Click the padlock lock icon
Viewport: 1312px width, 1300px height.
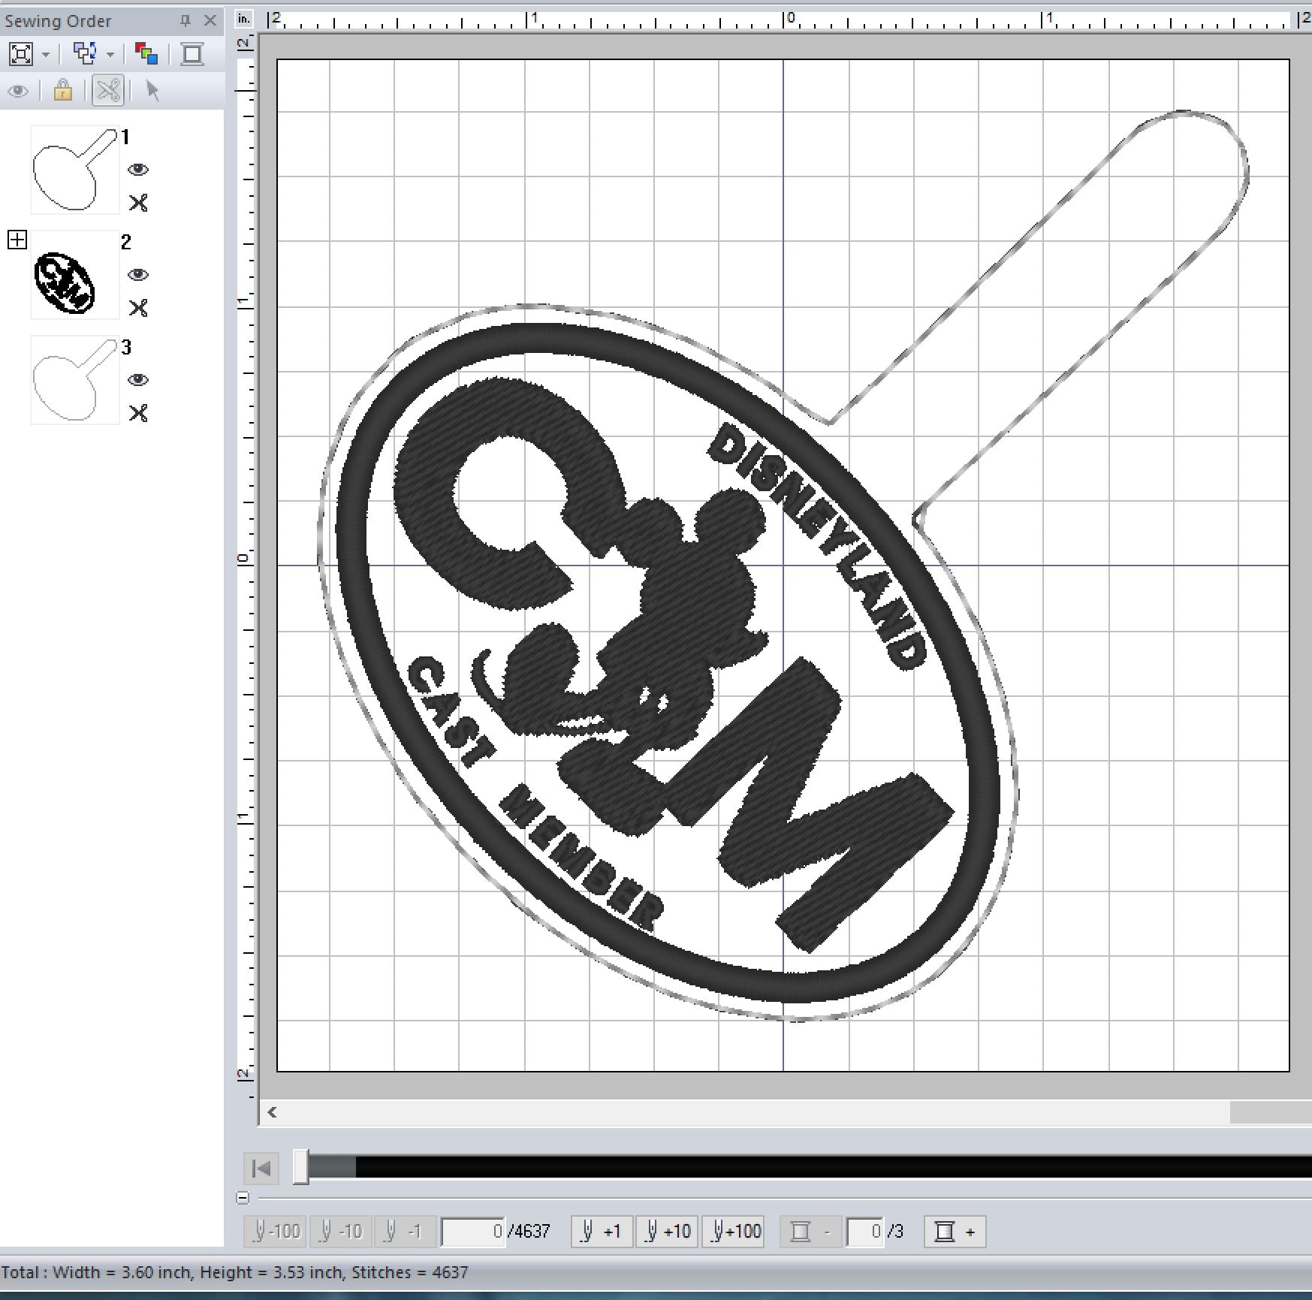63,91
